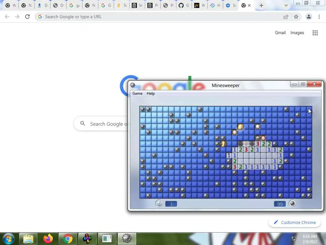Expand the tab search dropdown chevron

click(x=286, y=6)
